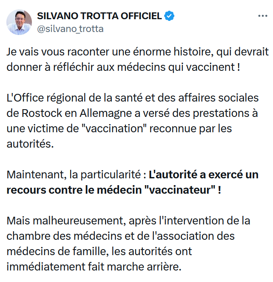The image size is (273, 282).
Task: Click the phrase "médecins qui vaccinent !"
Action: (x=179, y=67)
